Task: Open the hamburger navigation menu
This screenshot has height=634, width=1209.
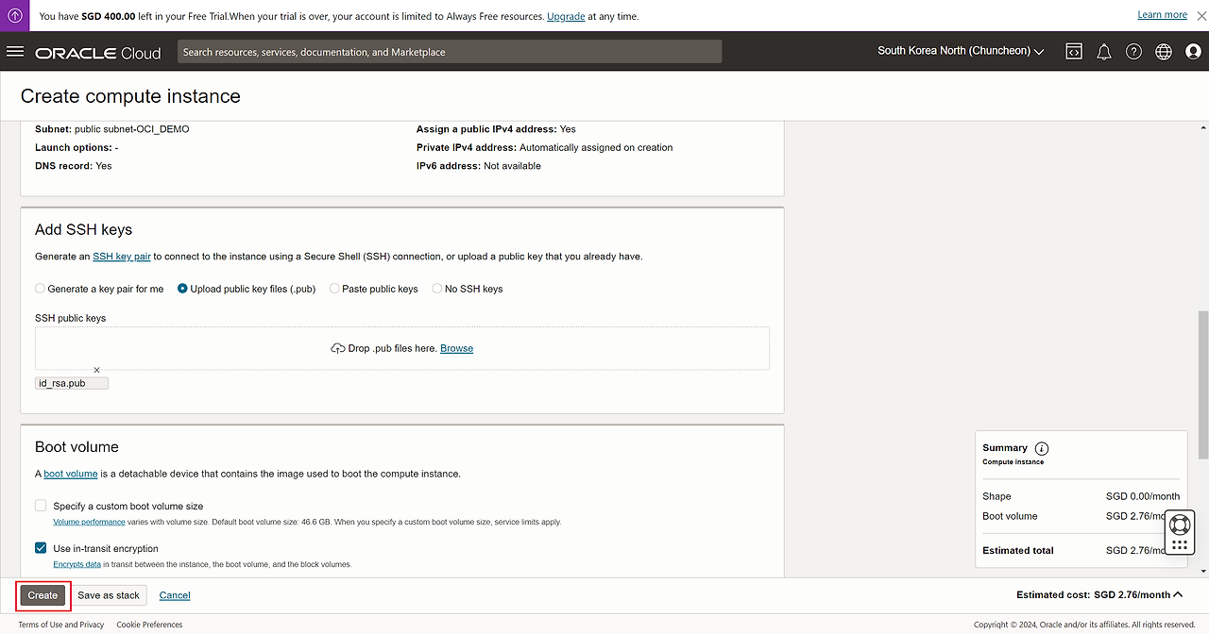Action: point(15,52)
